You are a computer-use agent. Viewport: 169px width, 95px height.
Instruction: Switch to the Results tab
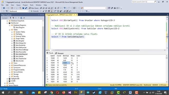pyautogui.click(x=50, y=53)
